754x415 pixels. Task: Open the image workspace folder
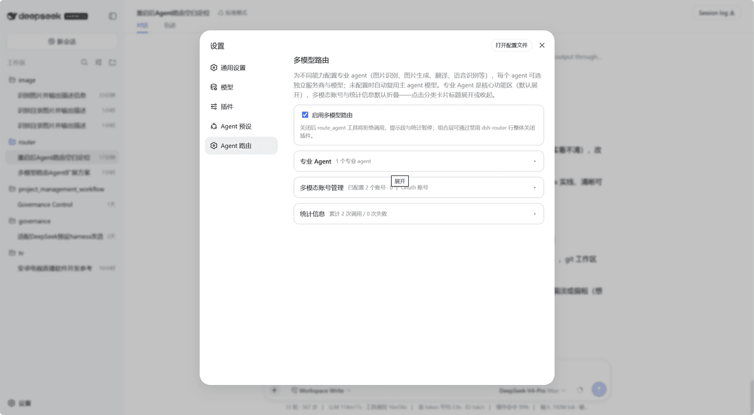point(62,80)
